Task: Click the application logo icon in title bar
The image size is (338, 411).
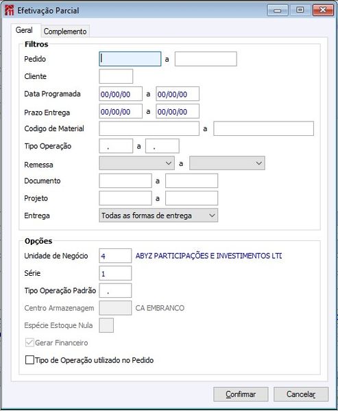Action: pyautogui.click(x=9, y=10)
